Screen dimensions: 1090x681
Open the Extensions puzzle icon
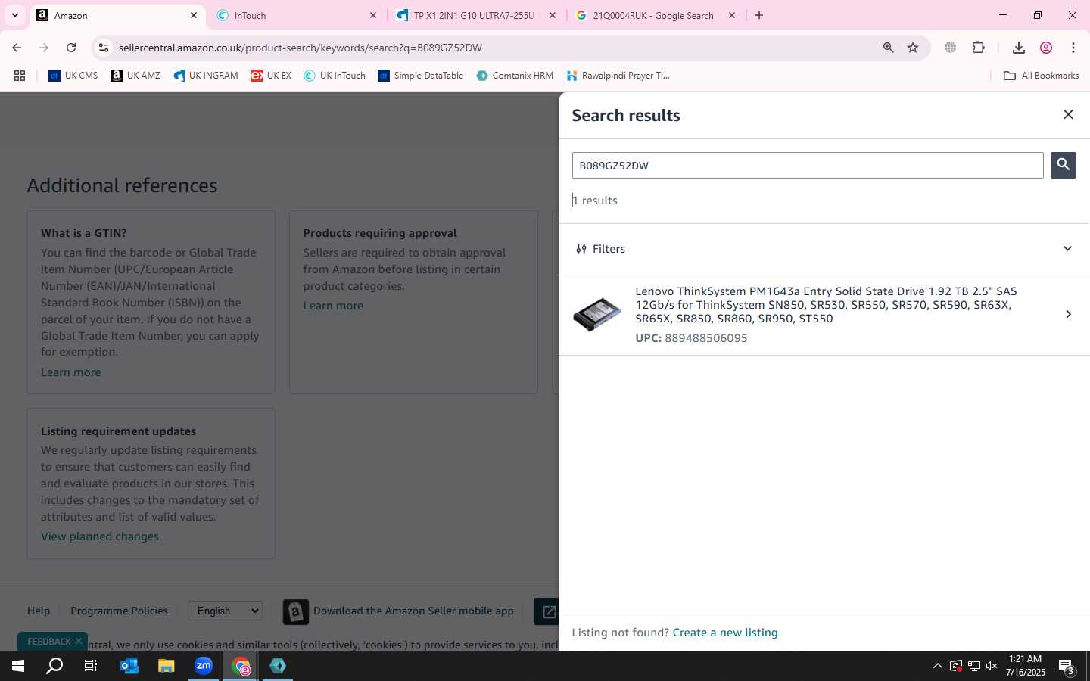pyautogui.click(x=978, y=48)
